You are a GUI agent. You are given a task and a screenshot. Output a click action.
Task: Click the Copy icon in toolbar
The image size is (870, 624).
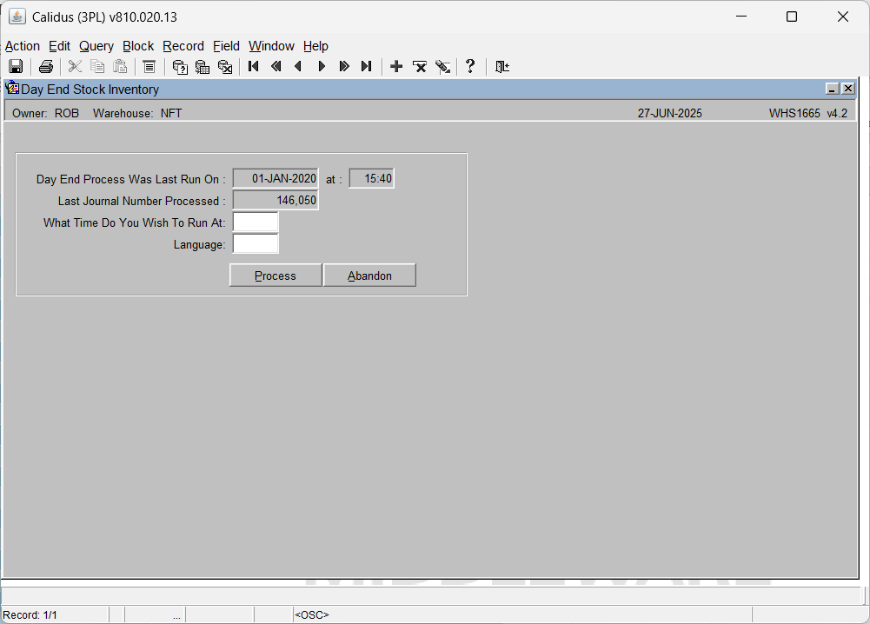click(x=97, y=67)
